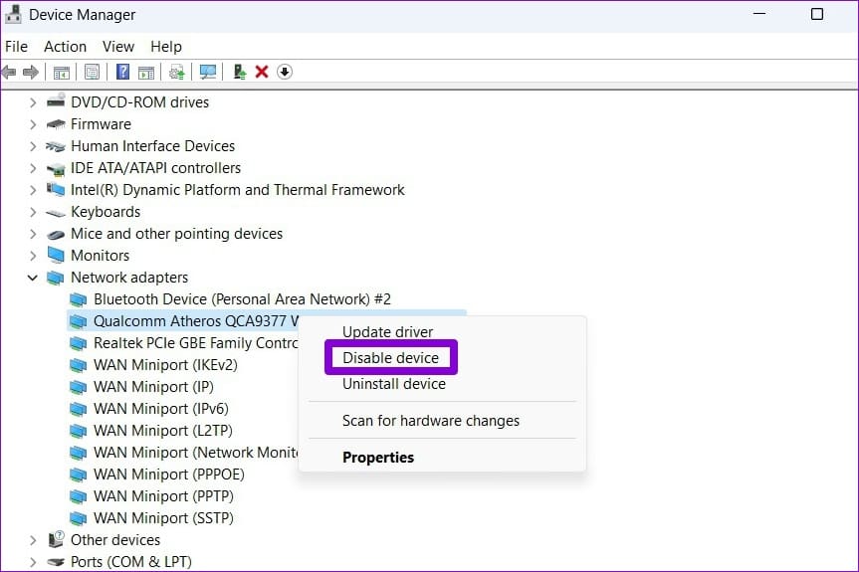Click Properties in the context menu
859x572 pixels.
point(378,457)
